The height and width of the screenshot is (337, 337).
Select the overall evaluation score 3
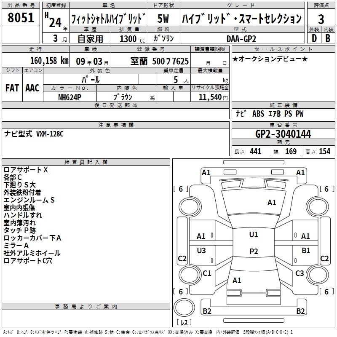[x=321, y=19]
